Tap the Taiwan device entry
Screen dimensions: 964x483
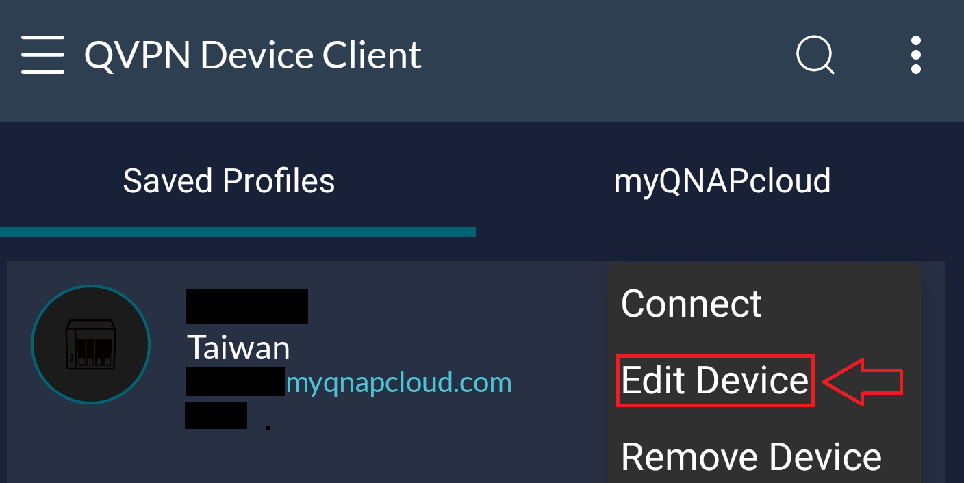(238, 348)
